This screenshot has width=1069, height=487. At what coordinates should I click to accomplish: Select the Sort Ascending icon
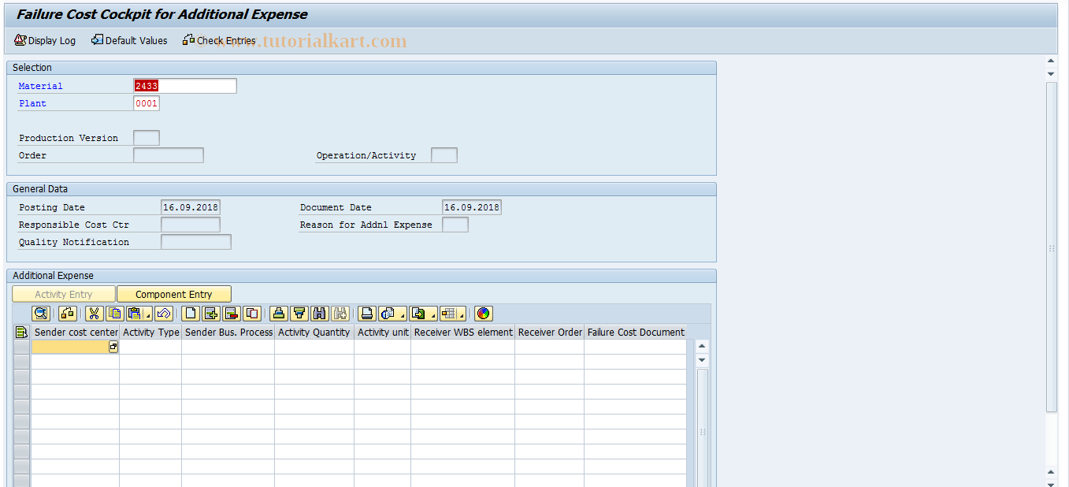pos(278,313)
